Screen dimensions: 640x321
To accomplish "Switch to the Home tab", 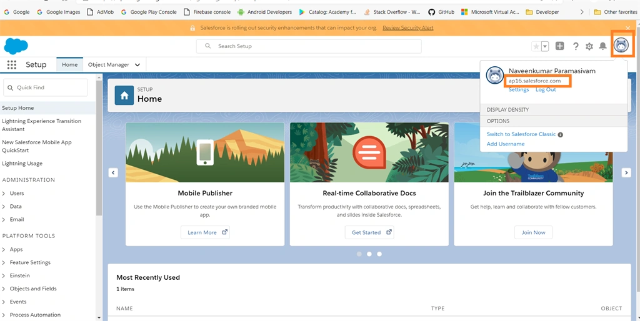I will tap(70, 64).
